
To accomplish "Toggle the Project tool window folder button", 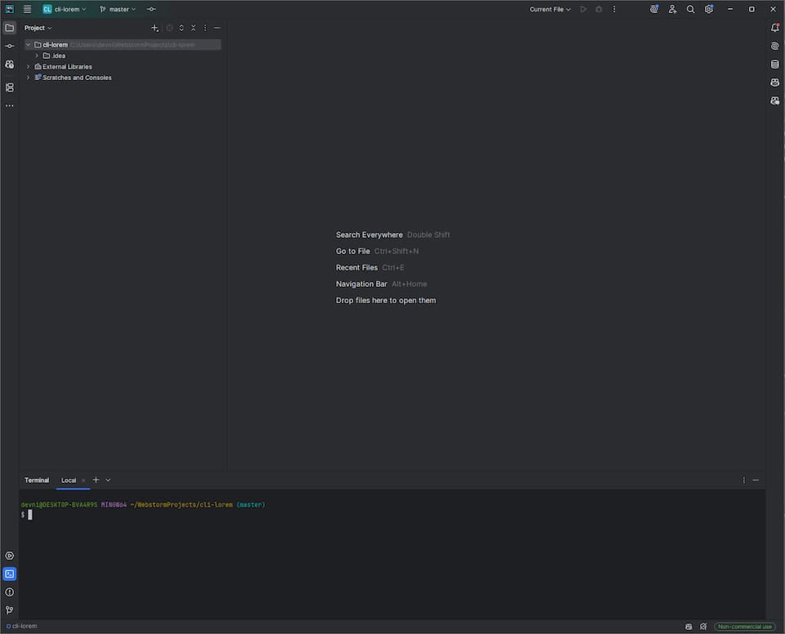I will [10, 28].
